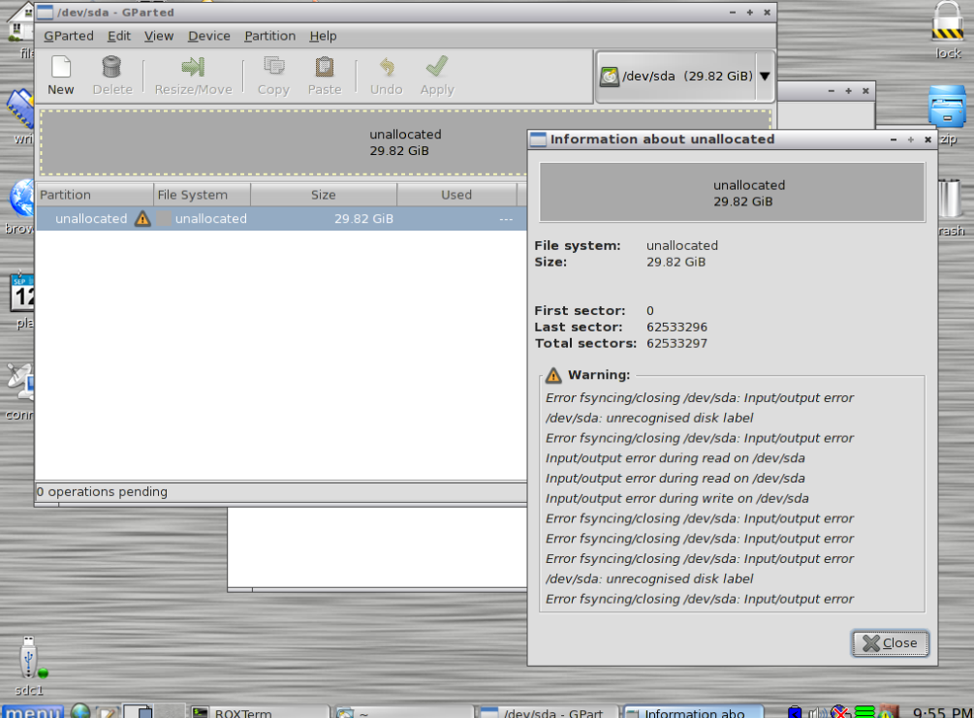Click the red X network tray icon
The height and width of the screenshot is (718, 974).
tap(839, 712)
